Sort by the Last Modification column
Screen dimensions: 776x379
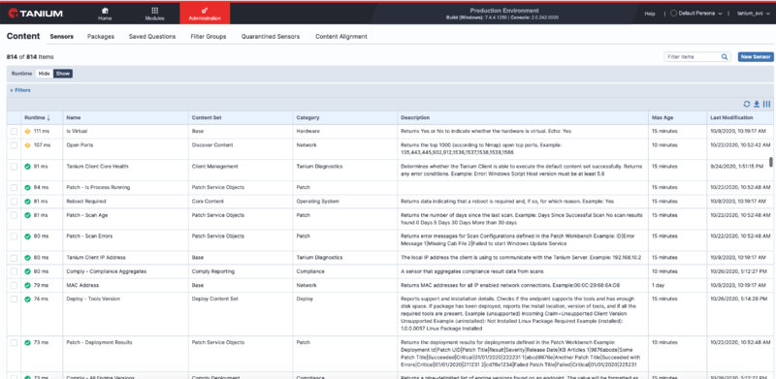pos(731,117)
